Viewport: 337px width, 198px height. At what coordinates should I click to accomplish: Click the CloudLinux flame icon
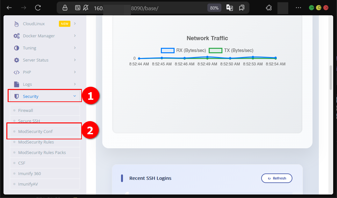pyautogui.click(x=17, y=24)
